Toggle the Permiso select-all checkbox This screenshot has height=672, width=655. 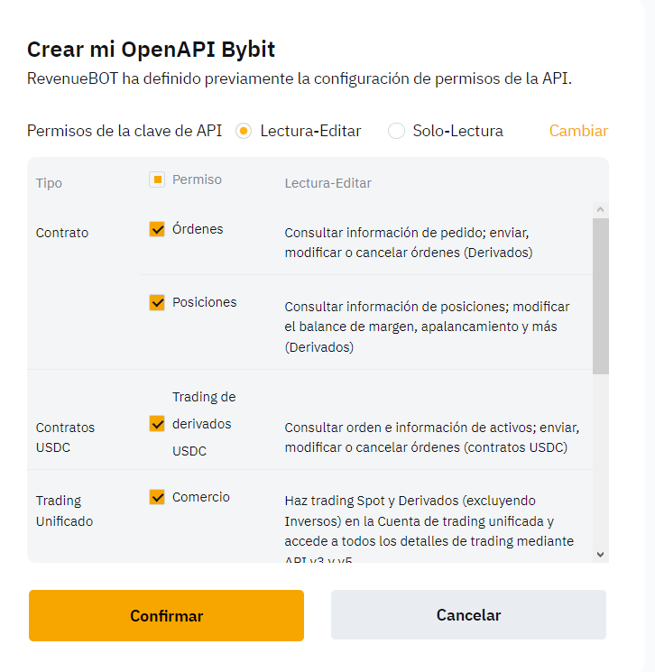(157, 180)
